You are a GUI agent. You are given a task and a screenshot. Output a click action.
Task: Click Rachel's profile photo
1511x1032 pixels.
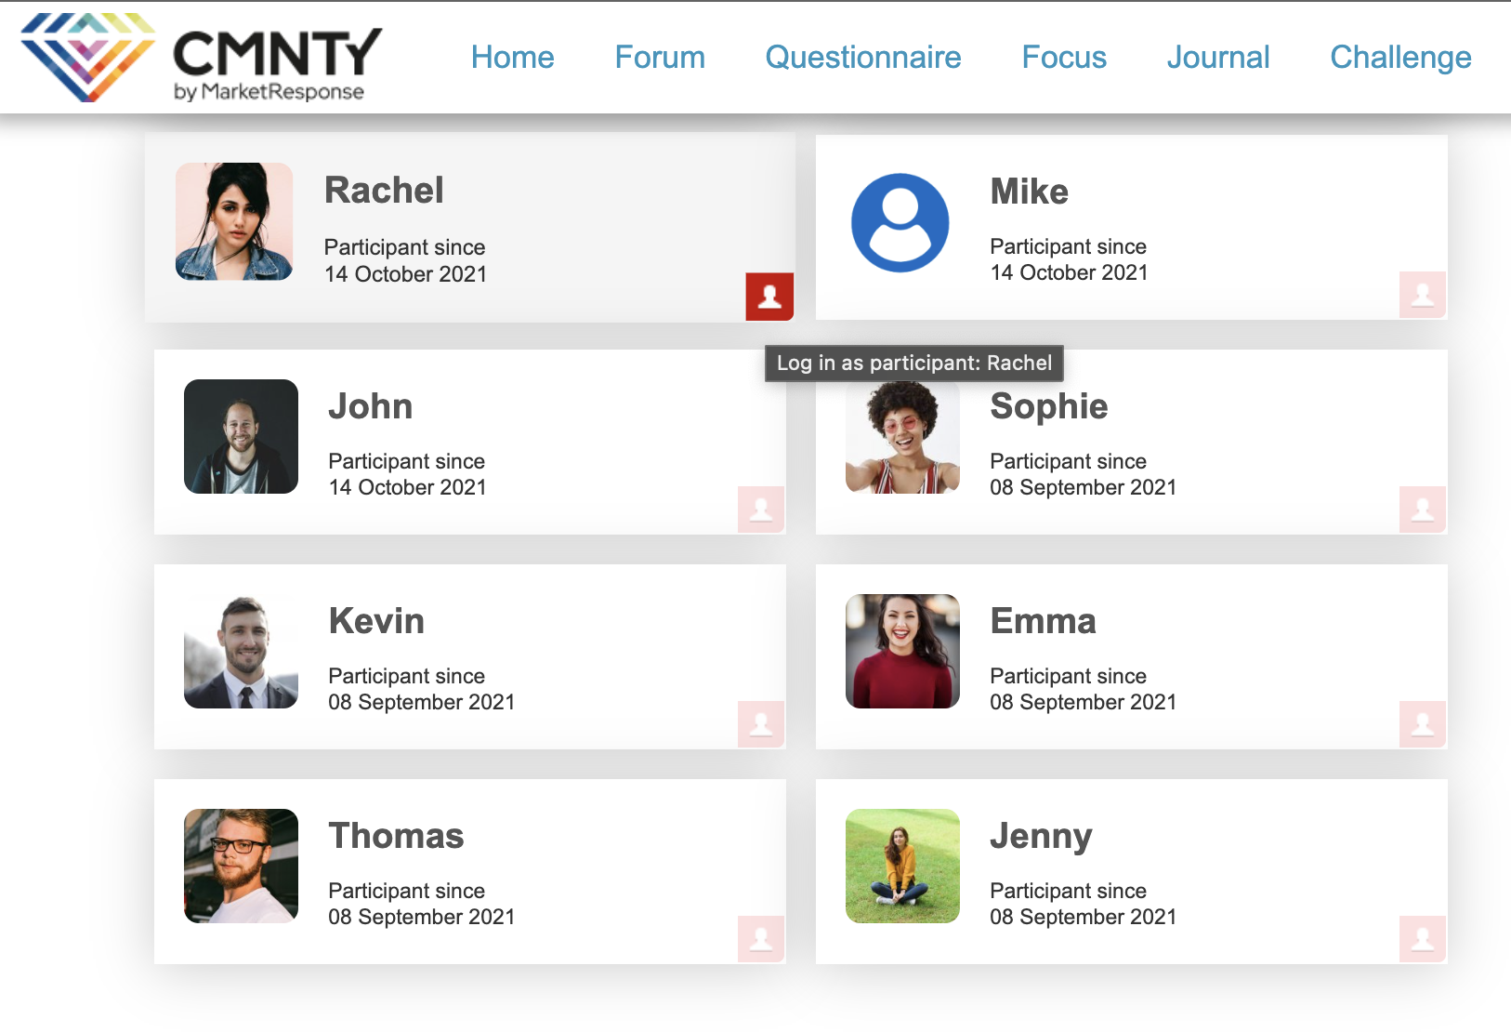pos(234,221)
